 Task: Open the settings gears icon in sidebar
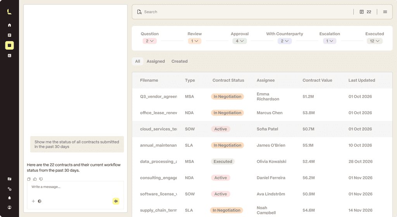tap(9, 189)
